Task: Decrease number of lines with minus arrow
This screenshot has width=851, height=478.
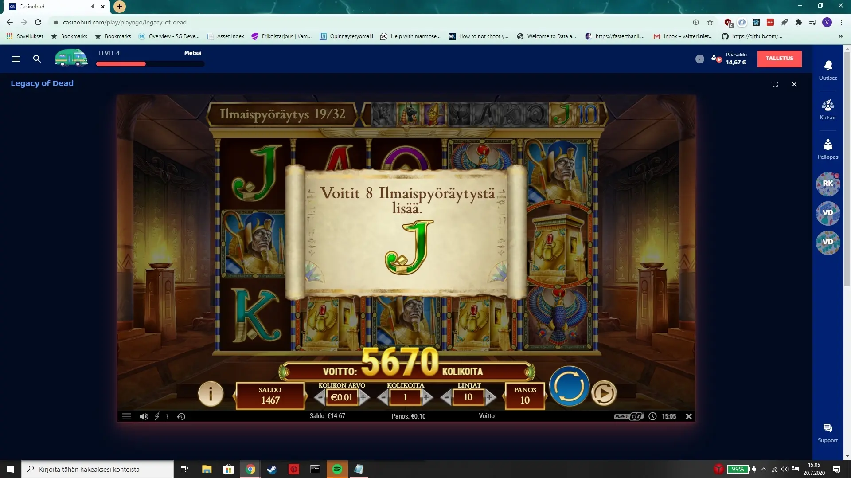Action: click(x=447, y=397)
